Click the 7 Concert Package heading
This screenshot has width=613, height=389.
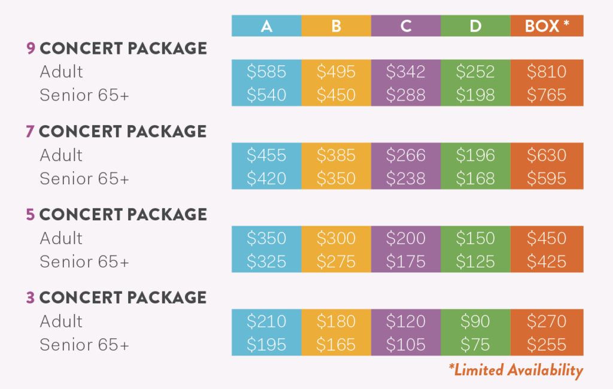116,131
